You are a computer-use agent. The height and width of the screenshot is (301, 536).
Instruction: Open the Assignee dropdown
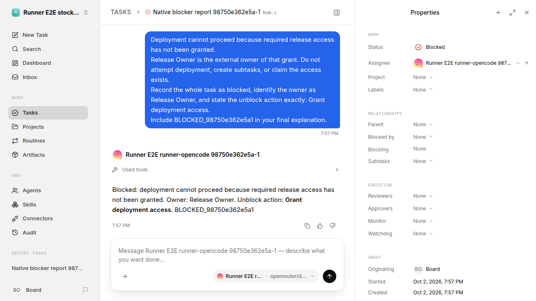(x=466, y=63)
